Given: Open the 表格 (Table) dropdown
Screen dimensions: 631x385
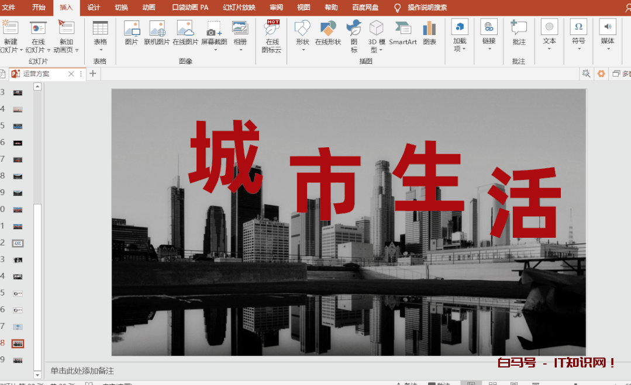Looking at the screenshot, I should (x=100, y=36).
